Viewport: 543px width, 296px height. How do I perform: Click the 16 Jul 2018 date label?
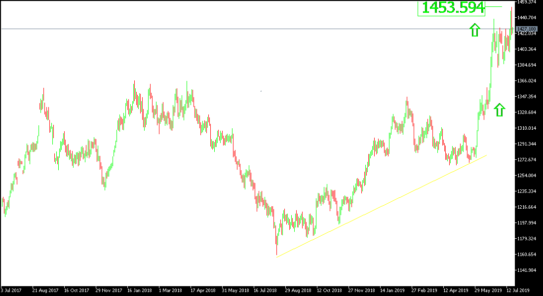265,291
